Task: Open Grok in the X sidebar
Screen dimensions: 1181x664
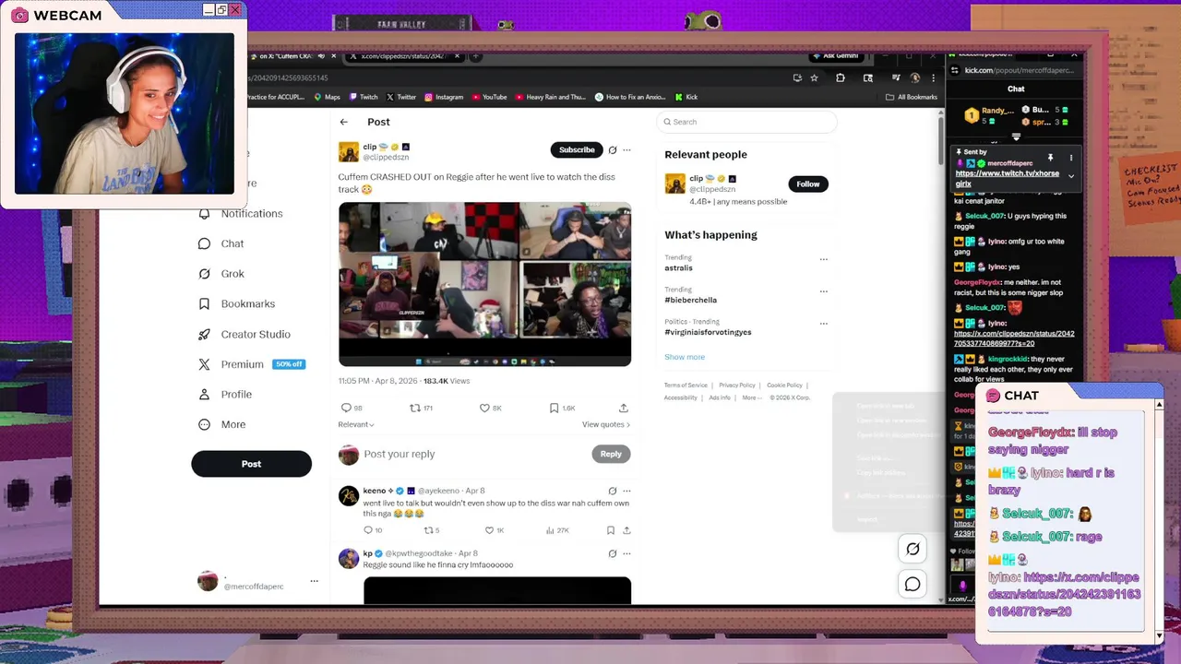Action: tap(221, 274)
